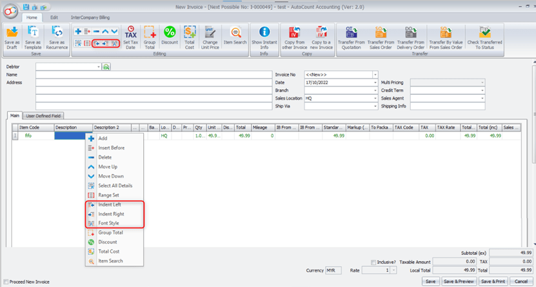Screen dimensions: 536x287
Task: Expand the Debtor dropdown
Action: click(x=99, y=66)
